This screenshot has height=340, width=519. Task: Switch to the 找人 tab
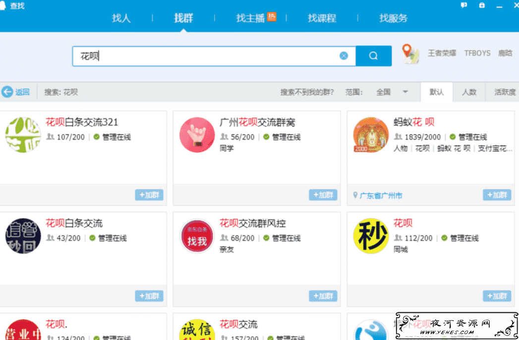click(121, 18)
